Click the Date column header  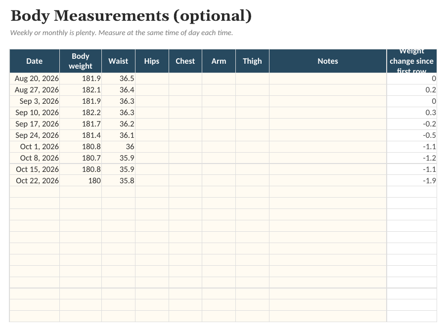click(x=35, y=61)
